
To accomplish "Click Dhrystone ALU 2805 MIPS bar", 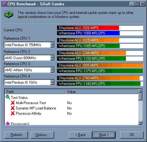I will point(100,65).
